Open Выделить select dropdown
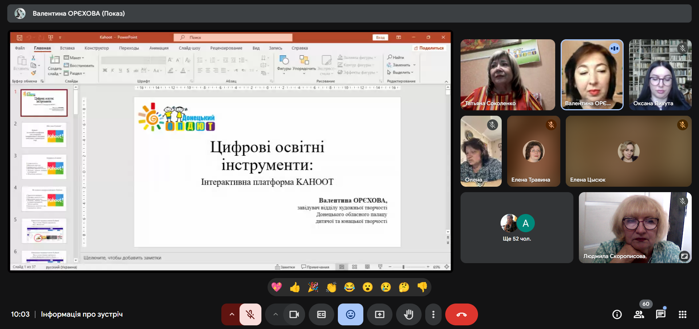 [x=400, y=72]
